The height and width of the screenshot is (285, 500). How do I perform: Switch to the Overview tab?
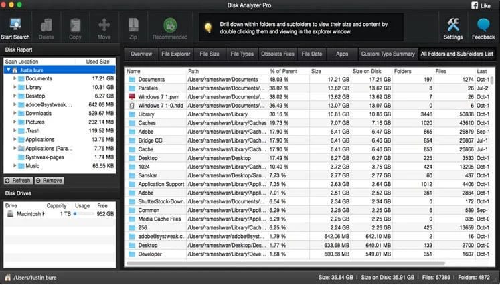coord(141,54)
